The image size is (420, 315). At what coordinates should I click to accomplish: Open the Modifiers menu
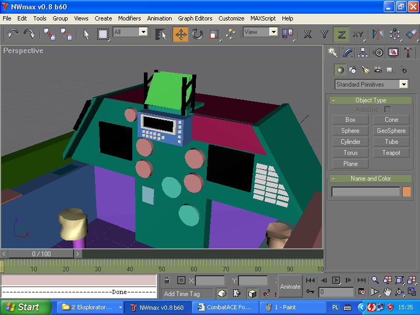[x=129, y=18]
